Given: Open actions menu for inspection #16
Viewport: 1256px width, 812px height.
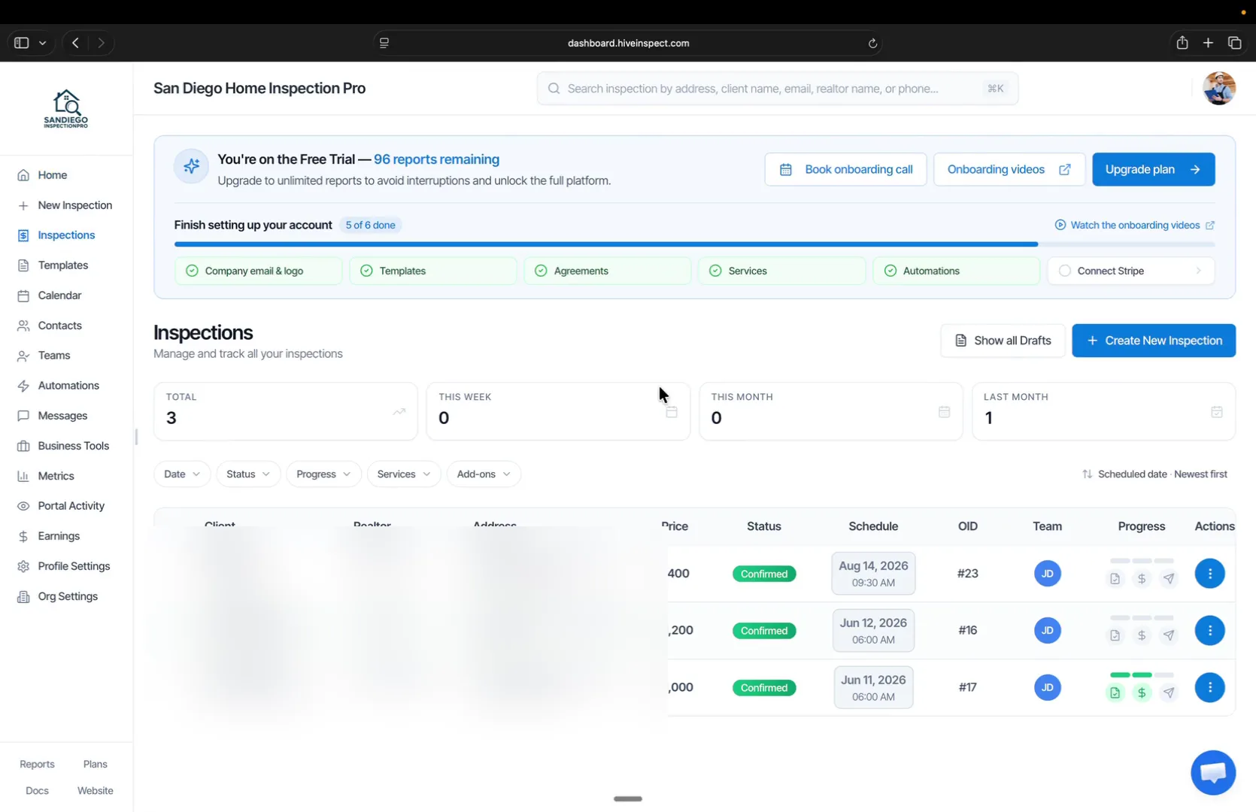Looking at the screenshot, I should [1209, 631].
